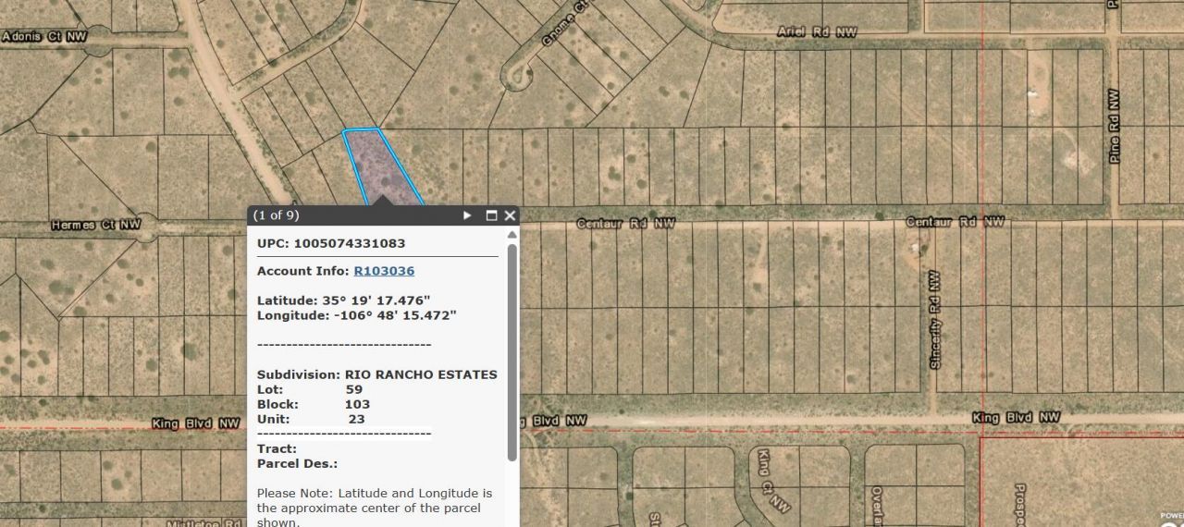Click the Sincerity Rd NW label
Image resolution: width=1184 pixels, height=527 pixels.
point(934,319)
